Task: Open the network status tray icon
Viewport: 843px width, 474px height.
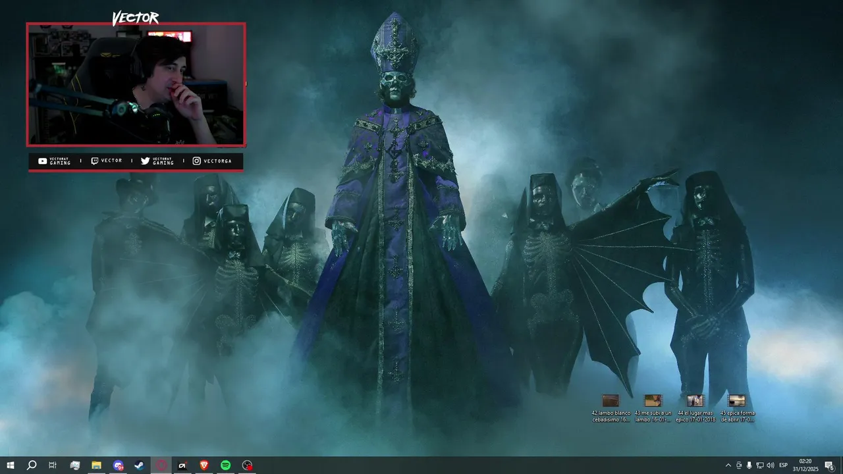Action: pyautogui.click(x=760, y=465)
